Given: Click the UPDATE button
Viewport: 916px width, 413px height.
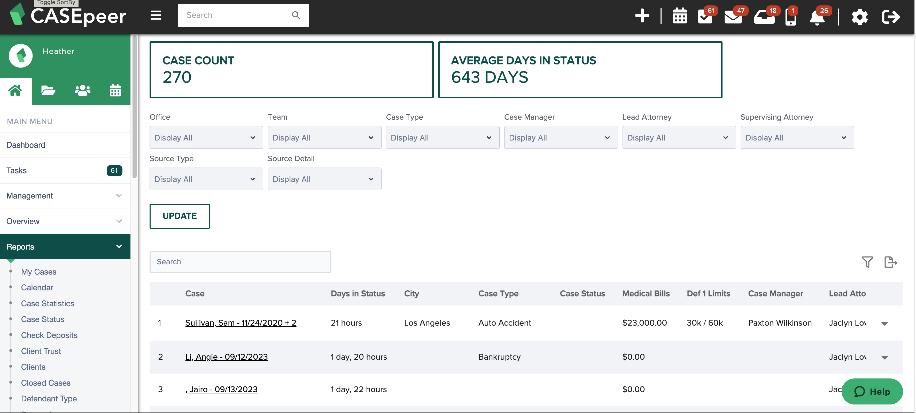Looking at the screenshot, I should click(x=180, y=216).
